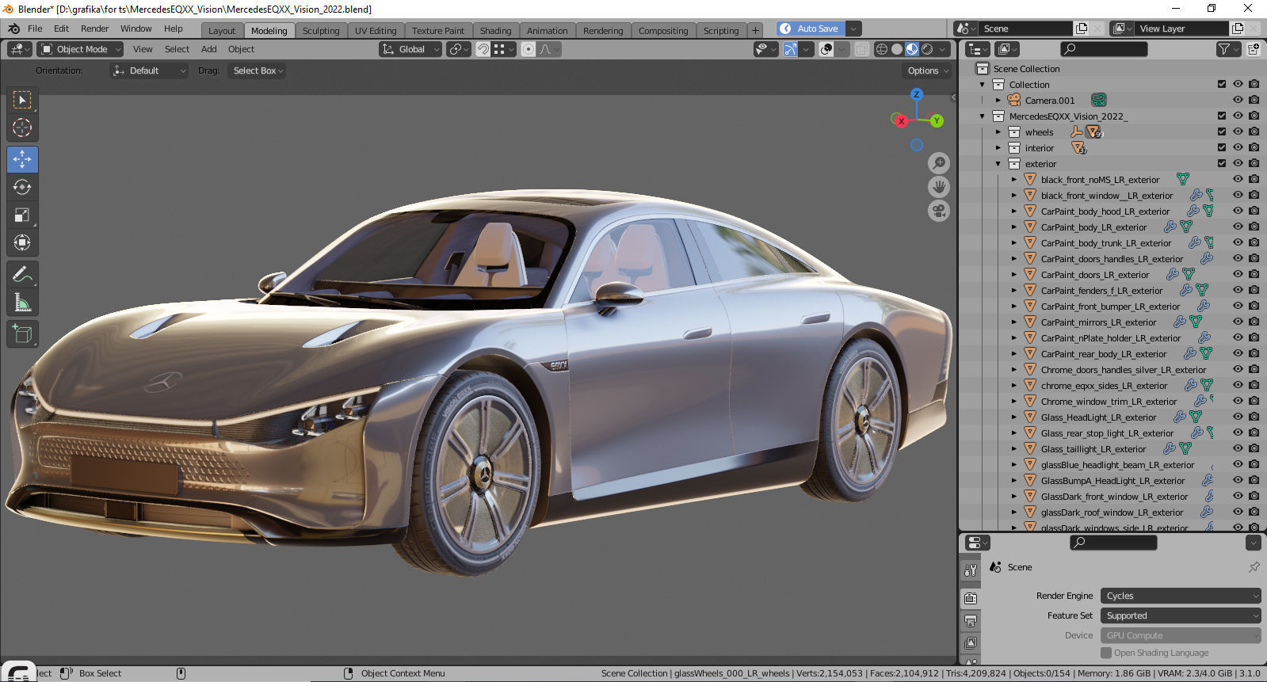This screenshot has width=1267, height=682.
Task: Open the Global transform orientation dropdown
Action: (x=410, y=49)
